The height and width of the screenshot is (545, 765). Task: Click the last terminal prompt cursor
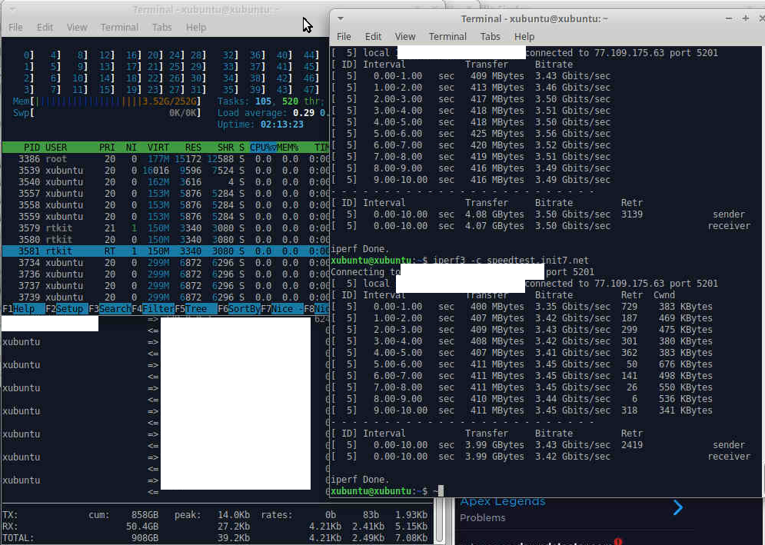click(441, 491)
